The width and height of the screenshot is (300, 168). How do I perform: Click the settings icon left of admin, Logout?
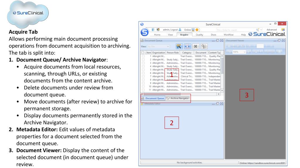click(x=158, y=30)
